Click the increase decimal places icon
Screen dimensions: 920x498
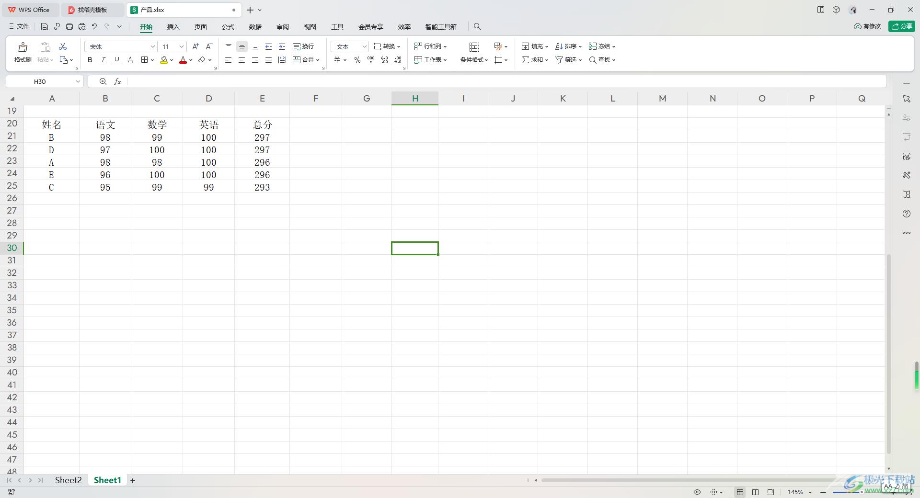[384, 60]
